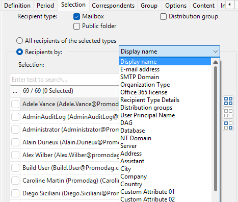Screen dimensions: 238x202
Task: Choose SMTP Domain option
Action: coord(165,77)
